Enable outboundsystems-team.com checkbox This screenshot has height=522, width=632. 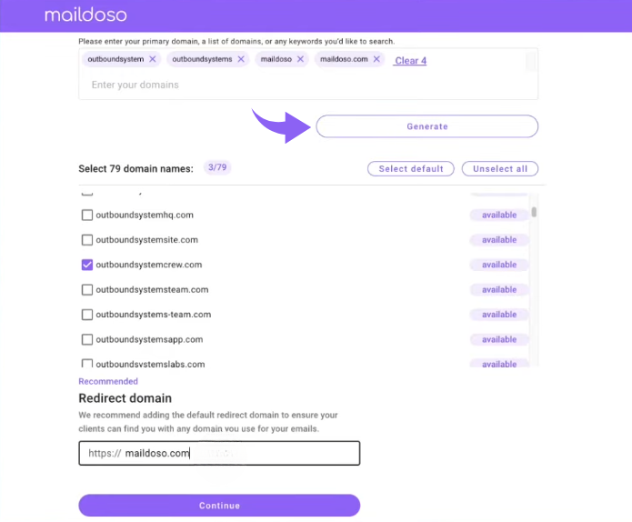coord(87,315)
